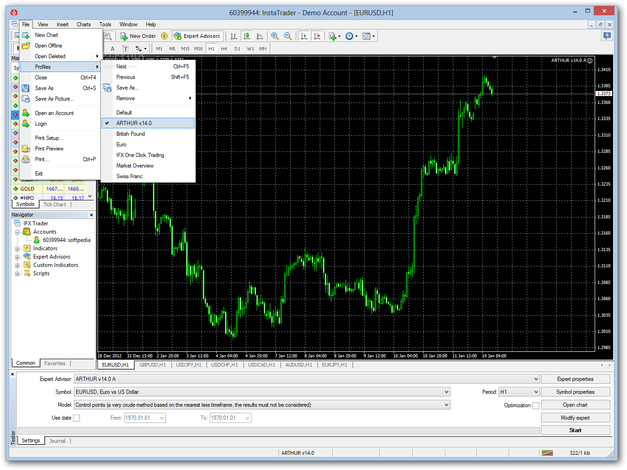Image resolution: width=627 pixels, height=470 pixels.
Task: Choose Open an Account menu entry
Action: pyautogui.click(x=61, y=113)
